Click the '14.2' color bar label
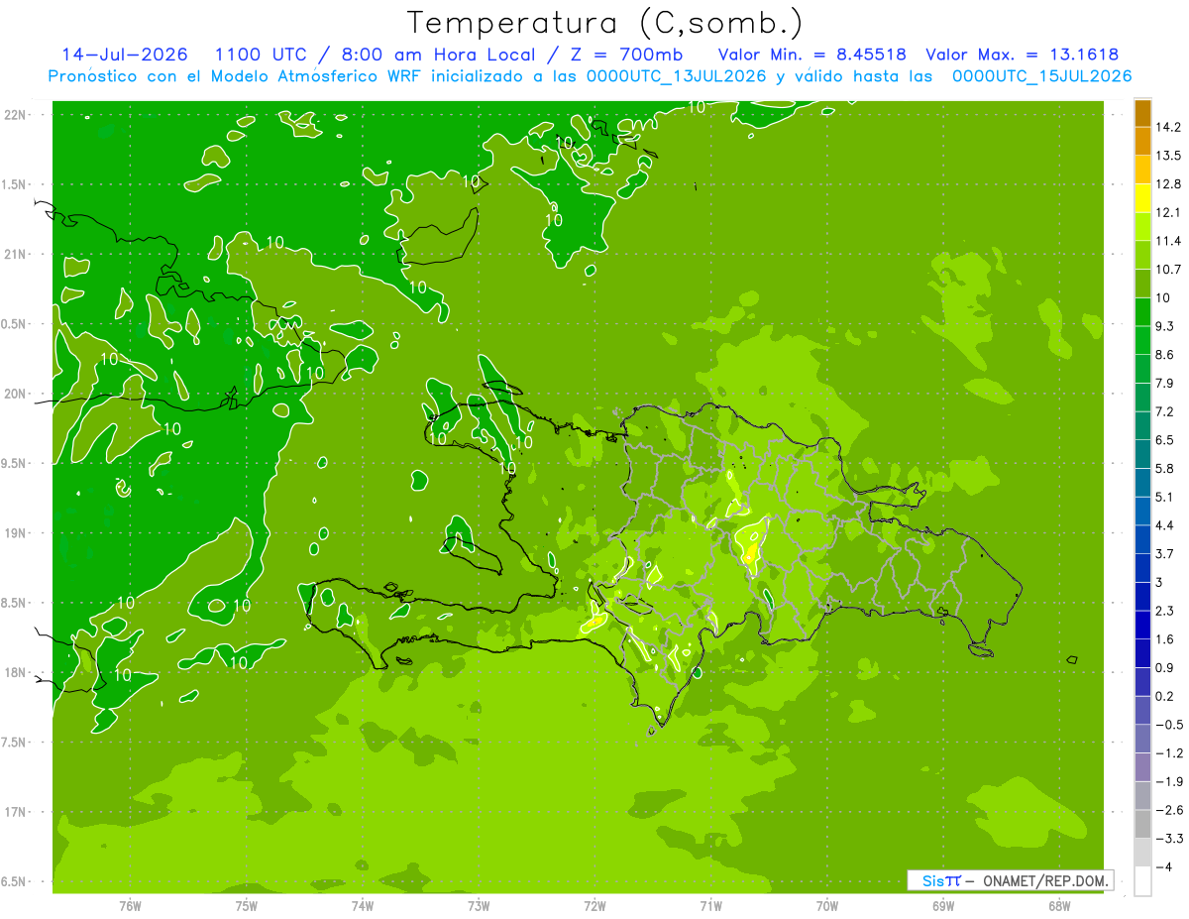Image resolution: width=1189 pixels, height=919 pixels. [1168, 127]
